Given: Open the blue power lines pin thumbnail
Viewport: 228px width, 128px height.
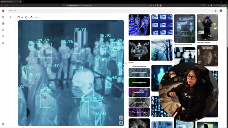Looking at the screenshot, I should point(162,50).
